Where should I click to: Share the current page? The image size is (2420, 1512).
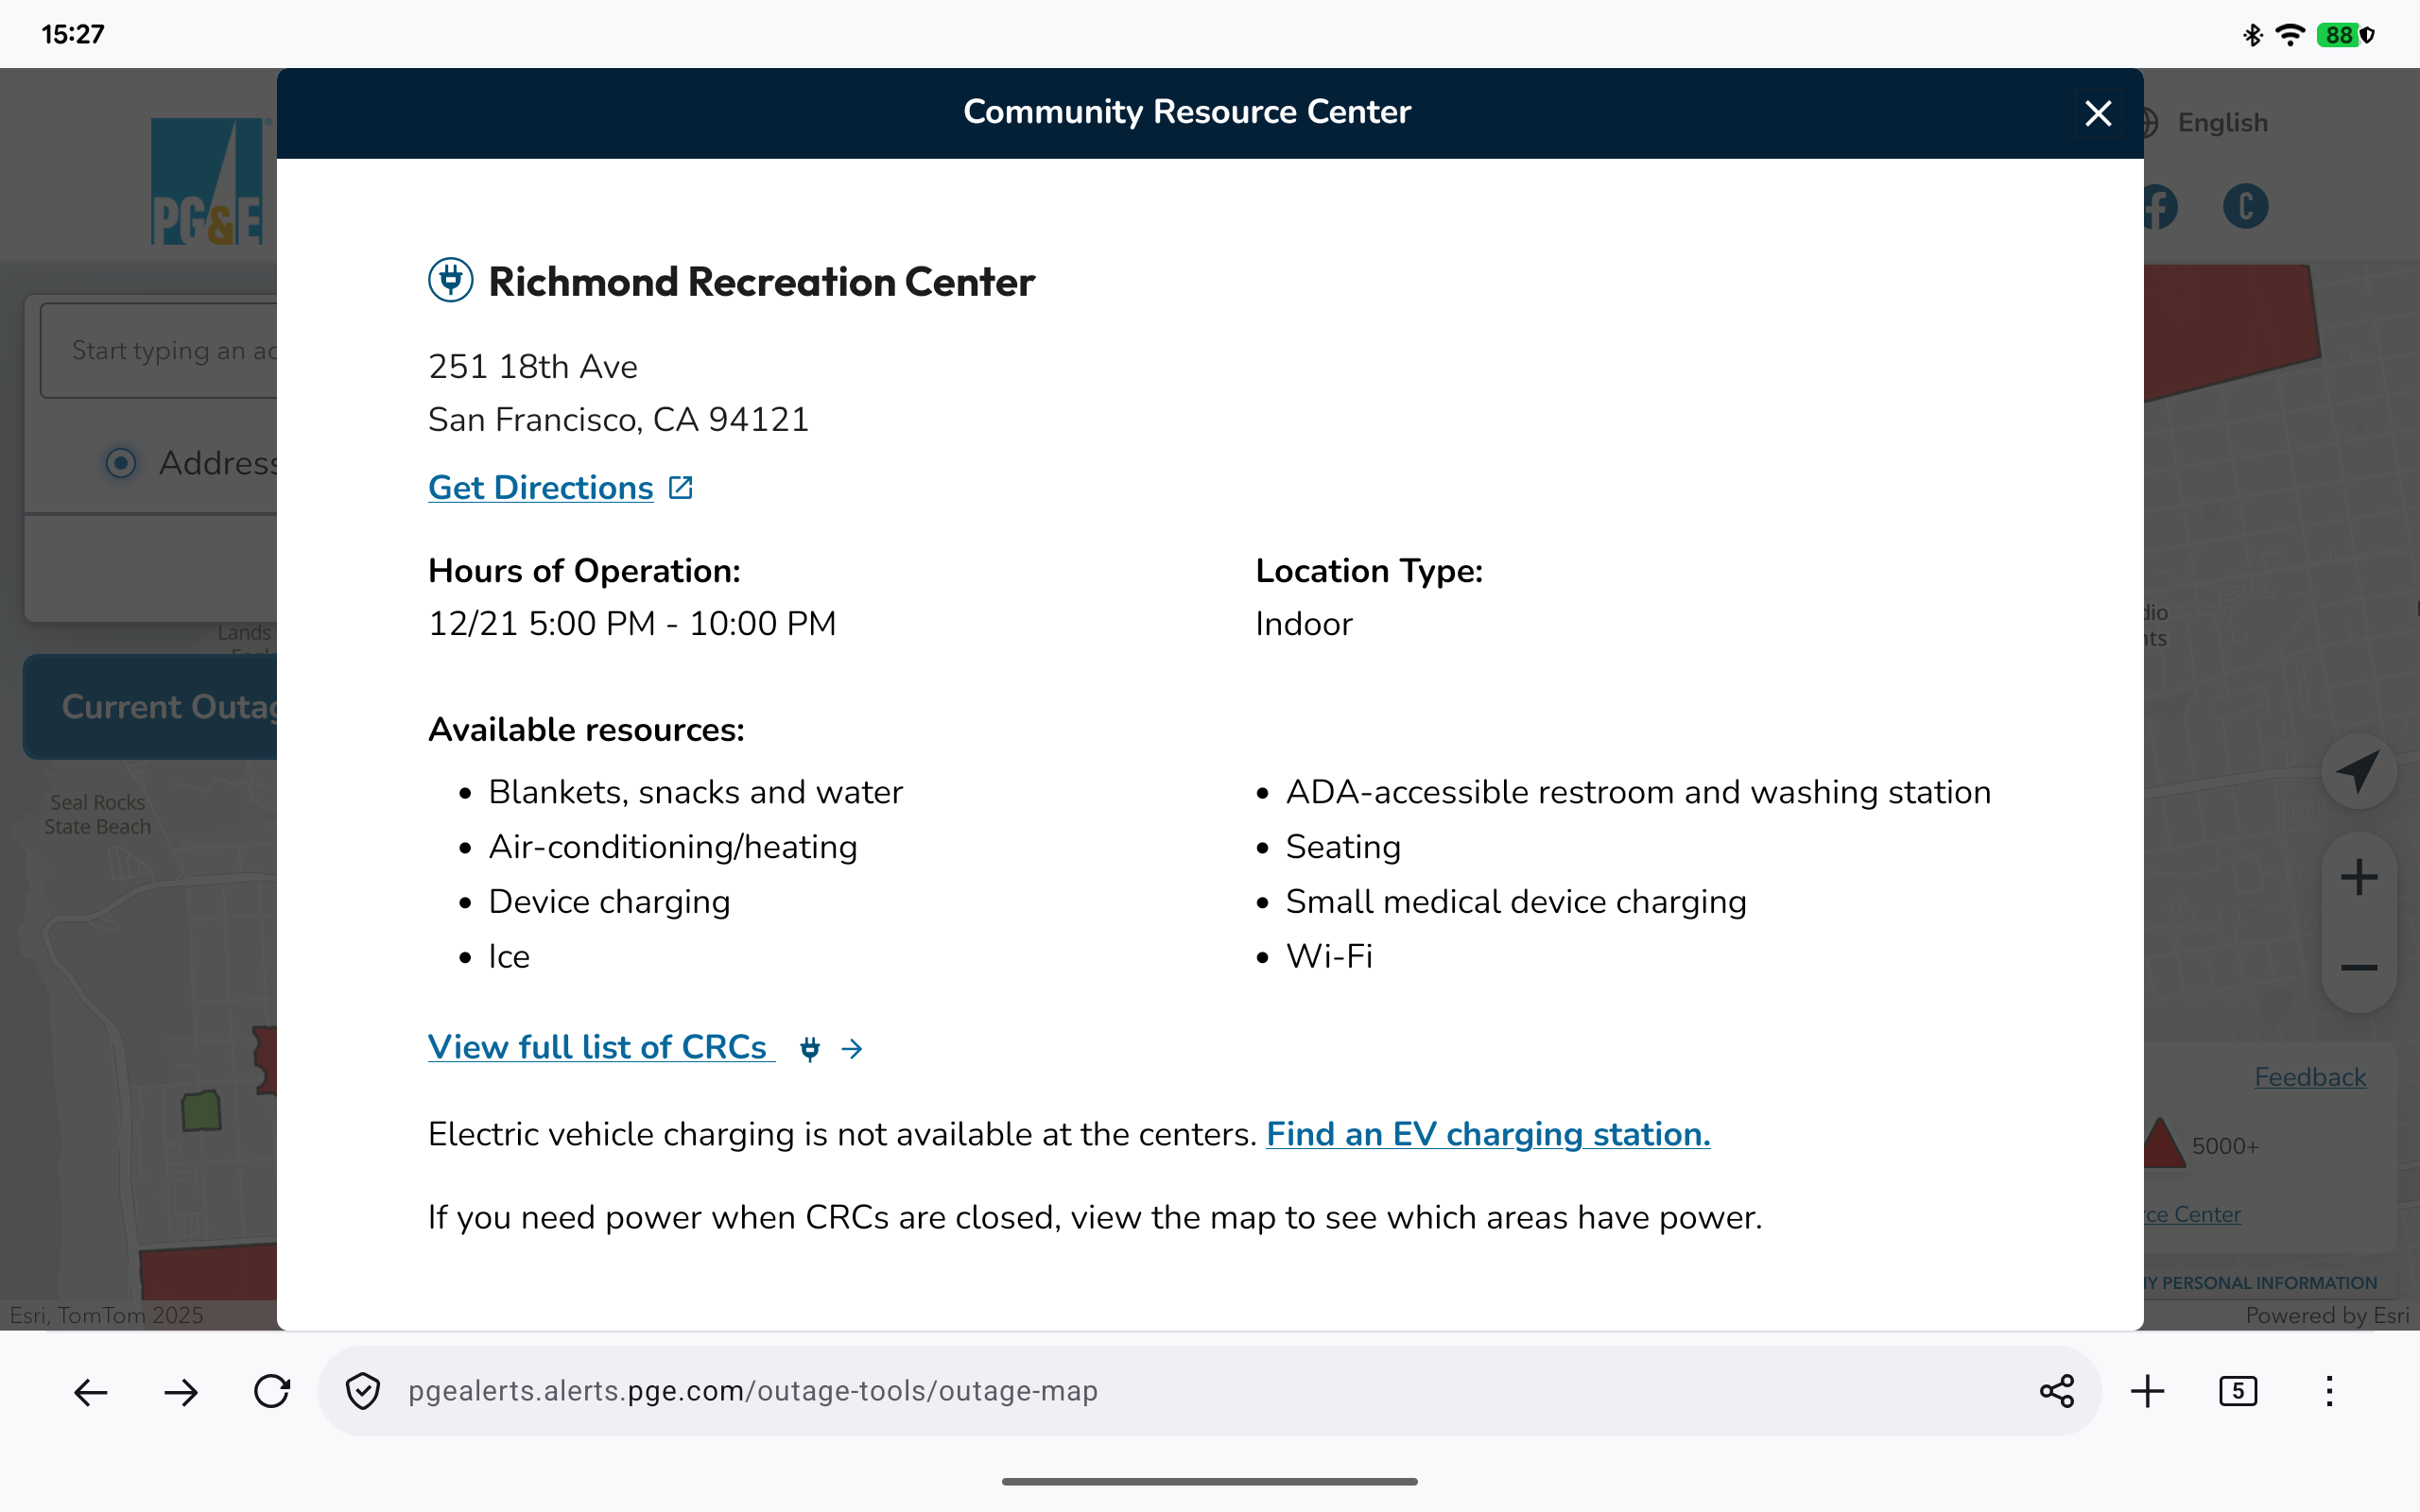click(x=2056, y=1391)
